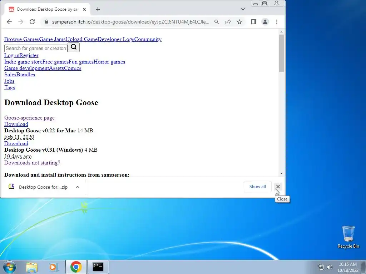Open the Browse Games link
The image size is (366, 274).
21,39
